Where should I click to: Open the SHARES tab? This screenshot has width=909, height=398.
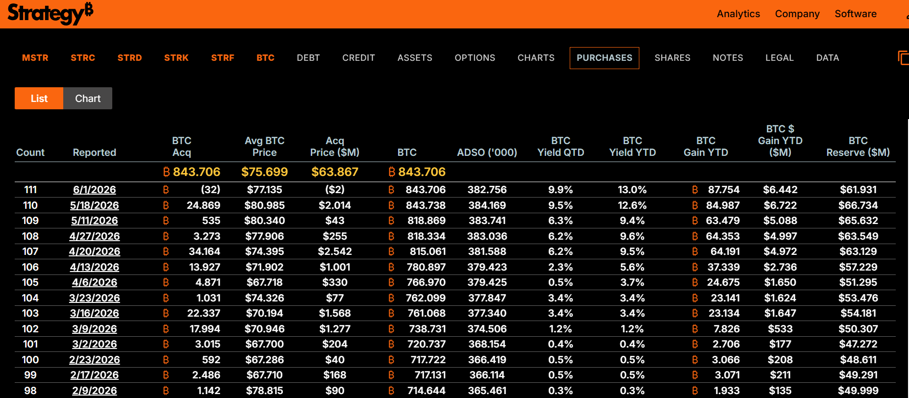pos(672,58)
